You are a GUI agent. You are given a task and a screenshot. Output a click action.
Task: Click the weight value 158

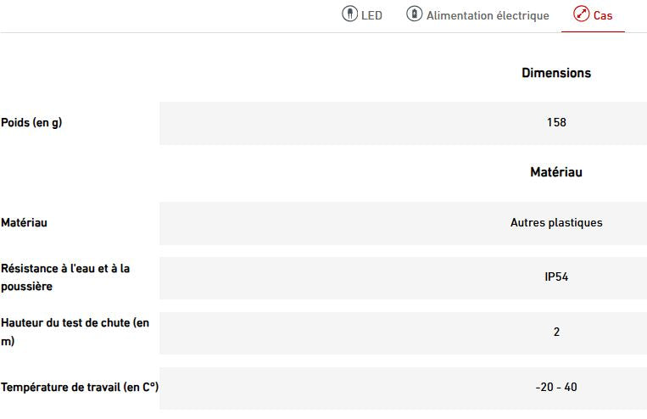pyautogui.click(x=556, y=123)
